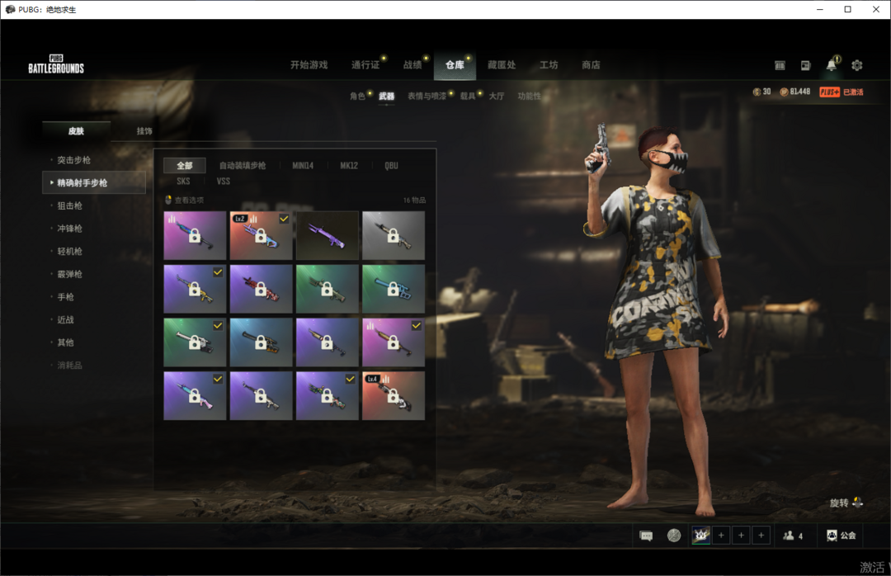Choose the 狙击枪 category
Screen dimensions: 891x576
tap(70, 205)
